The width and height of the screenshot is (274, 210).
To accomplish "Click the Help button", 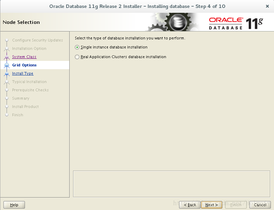I will (x=14, y=205).
